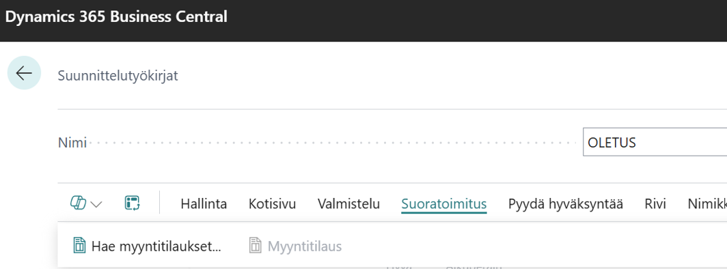Click the icon beside Hae myyntitilaukset
Viewport: 727px width, 269px height.
point(80,246)
